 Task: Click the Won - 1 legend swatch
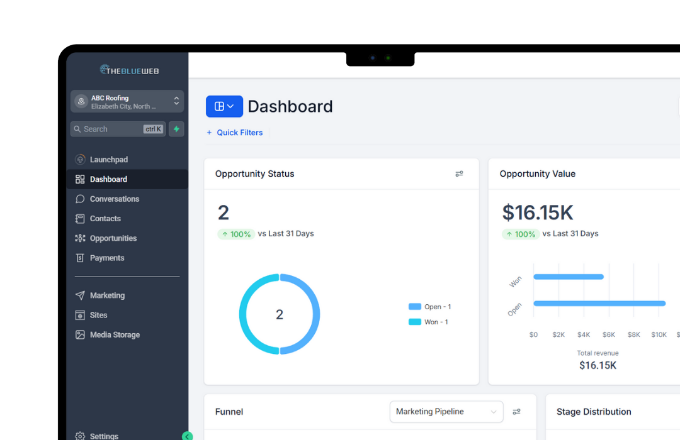pyautogui.click(x=415, y=322)
